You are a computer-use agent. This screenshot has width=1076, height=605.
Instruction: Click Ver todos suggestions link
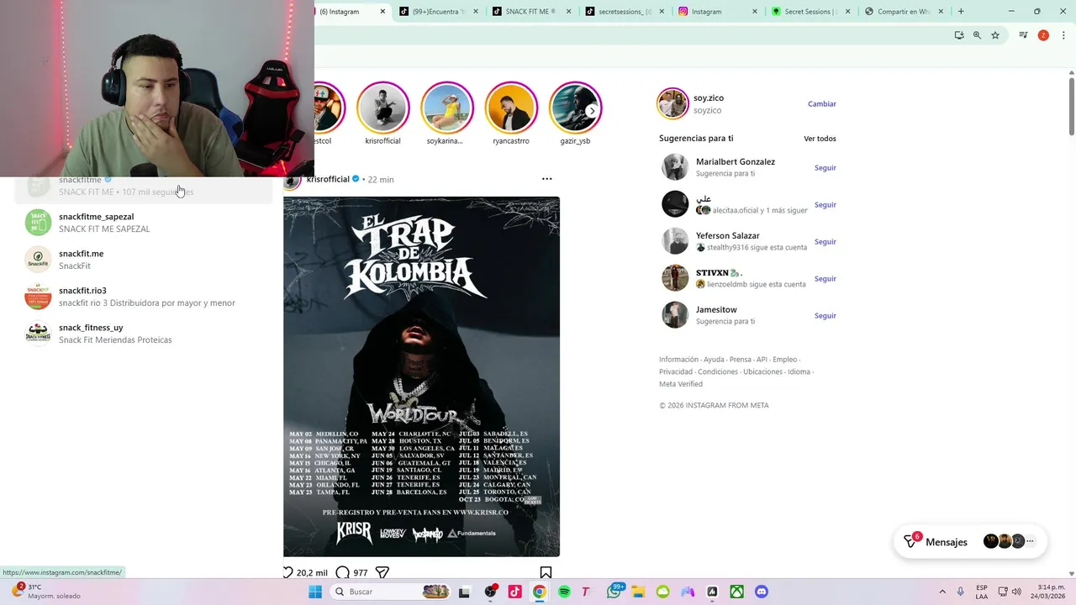click(x=820, y=139)
